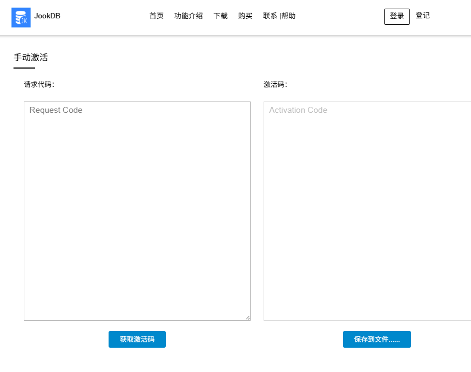Click the 保存到文件 save button
The height and width of the screenshot is (372, 471).
pyautogui.click(x=376, y=340)
